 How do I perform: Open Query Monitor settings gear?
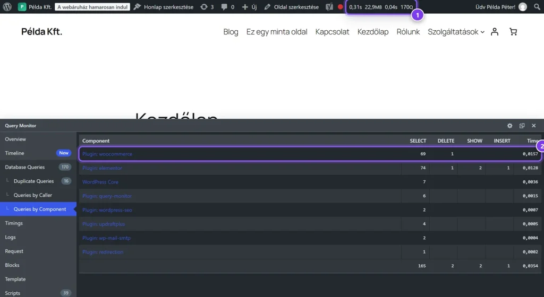pos(509,126)
